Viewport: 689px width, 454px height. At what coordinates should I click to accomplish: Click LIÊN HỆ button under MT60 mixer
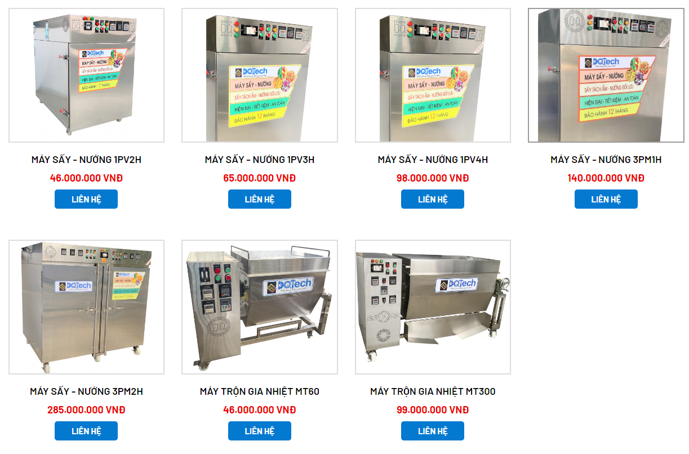260,431
